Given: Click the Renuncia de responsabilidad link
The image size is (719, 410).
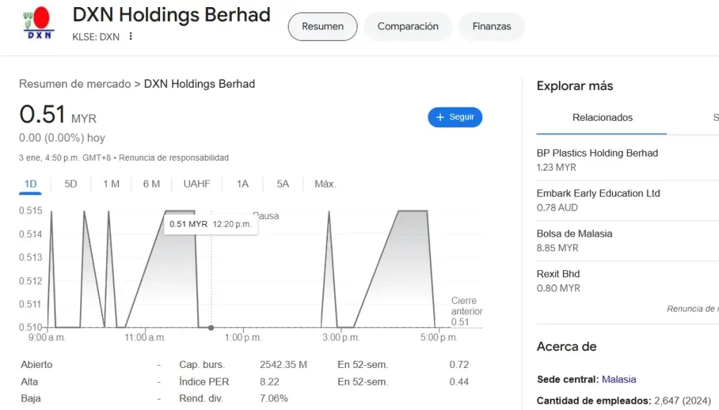Looking at the screenshot, I should click(173, 158).
